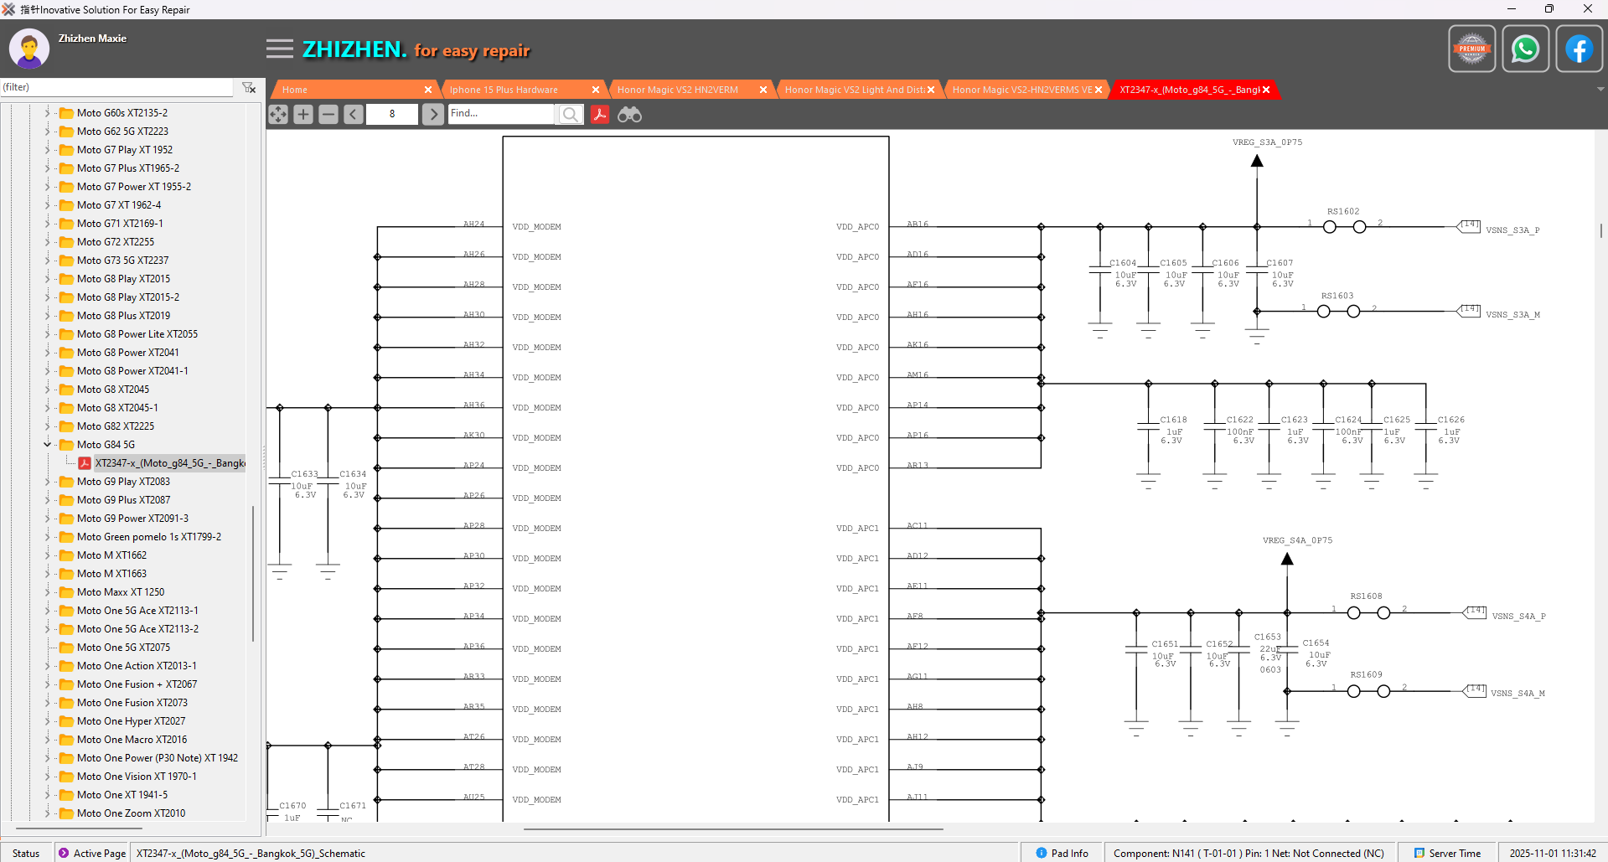This screenshot has height=862, width=1608.
Task: Close the XT2347-x Moto g84 tab
Action: point(1266,90)
